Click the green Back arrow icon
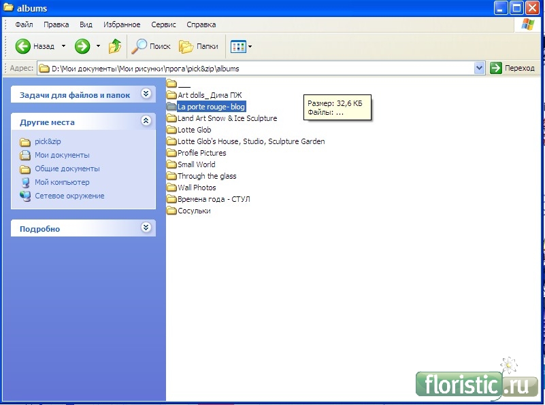 point(23,46)
